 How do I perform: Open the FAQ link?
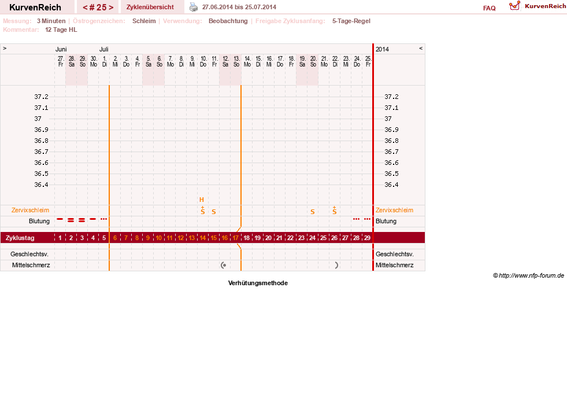[x=489, y=8]
